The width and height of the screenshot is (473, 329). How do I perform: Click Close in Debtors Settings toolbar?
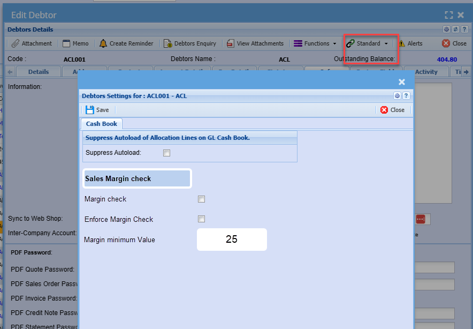point(392,110)
